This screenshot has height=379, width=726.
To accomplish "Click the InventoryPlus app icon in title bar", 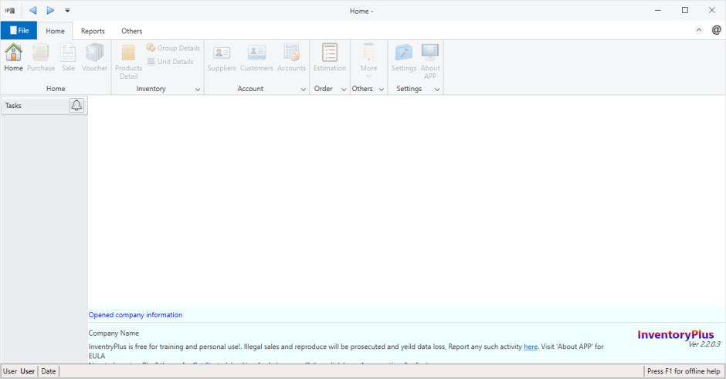I will 10,10.
